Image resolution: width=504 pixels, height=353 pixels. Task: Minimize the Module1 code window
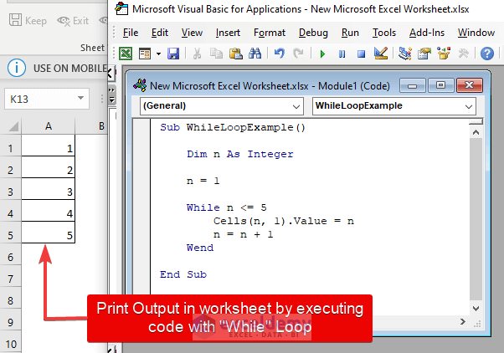(413, 86)
